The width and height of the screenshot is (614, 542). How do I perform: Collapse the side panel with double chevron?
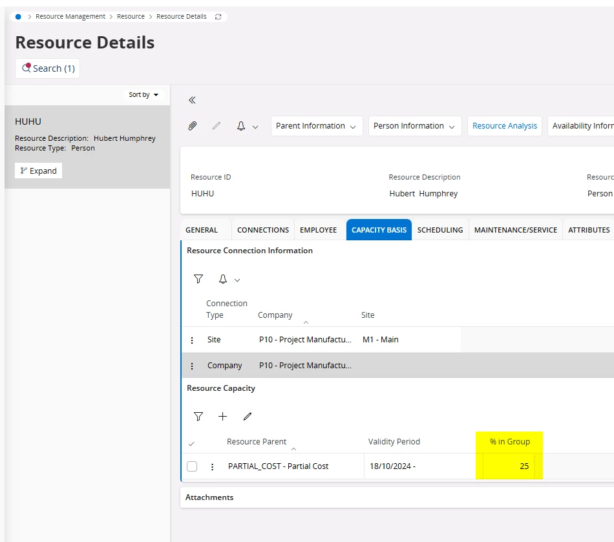[192, 100]
